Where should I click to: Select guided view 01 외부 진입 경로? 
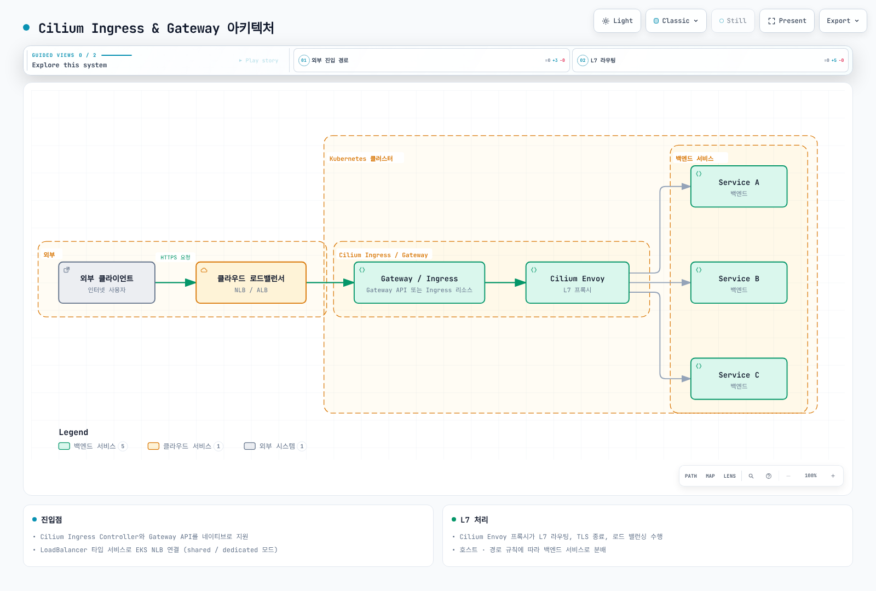coord(431,60)
